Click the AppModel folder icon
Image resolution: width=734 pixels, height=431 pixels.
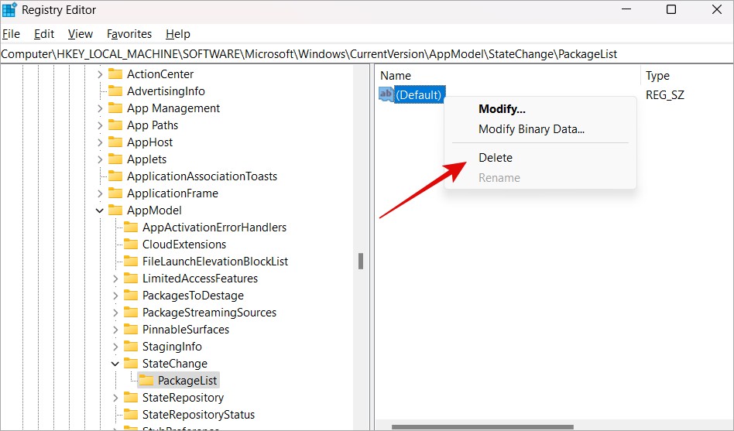pos(115,210)
